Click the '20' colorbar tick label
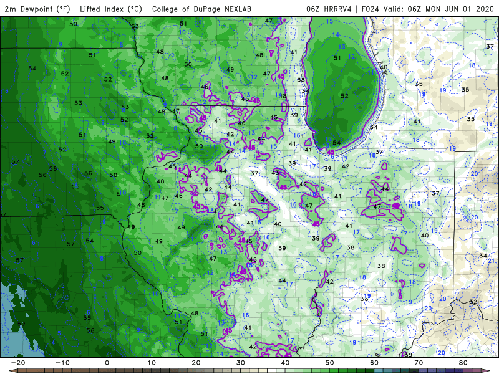Screen dimensions: 499x374 (x=196, y=363)
